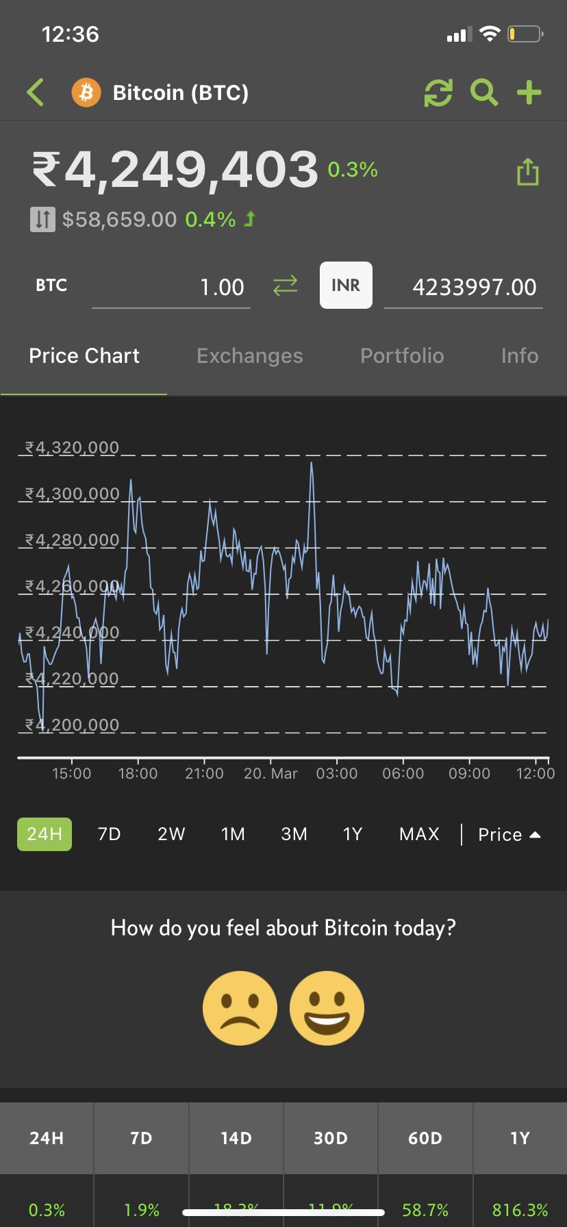Tap the 24H column header
The width and height of the screenshot is (567, 1227).
(47, 1138)
